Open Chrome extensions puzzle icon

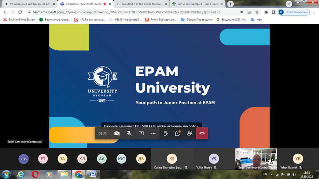click(x=266, y=12)
